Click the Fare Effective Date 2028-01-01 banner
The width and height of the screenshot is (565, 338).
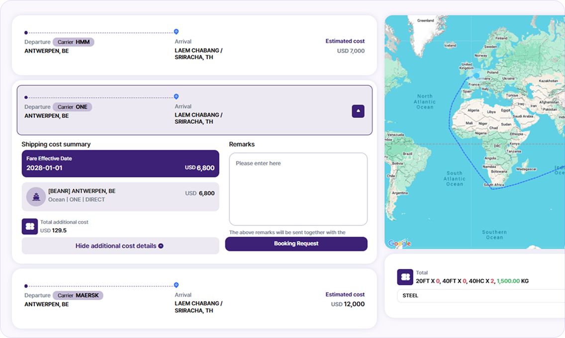pyautogui.click(x=120, y=164)
